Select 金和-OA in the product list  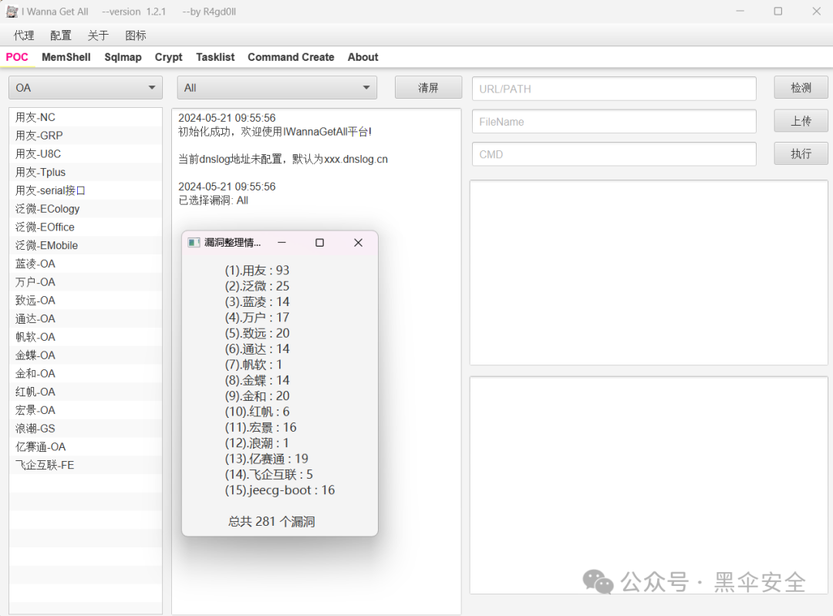[86, 374]
